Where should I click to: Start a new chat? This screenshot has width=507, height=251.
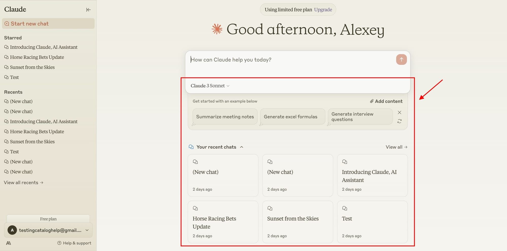[29, 24]
